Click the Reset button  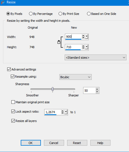(x=77, y=143)
